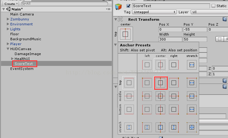Expand the Zombunny object
Image resolution: width=228 pixels, height=138 pixels.
(x=8, y=19)
